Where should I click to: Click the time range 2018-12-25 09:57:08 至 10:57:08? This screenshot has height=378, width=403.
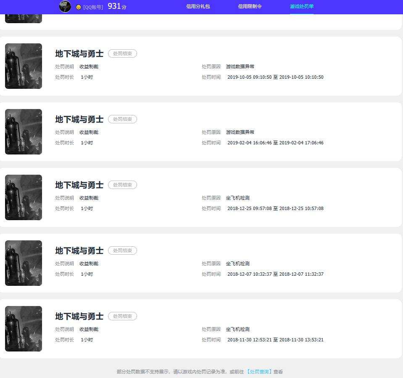point(275,208)
